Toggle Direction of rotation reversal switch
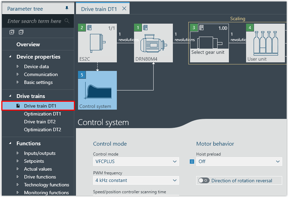288x197 pixels. (x=204, y=181)
